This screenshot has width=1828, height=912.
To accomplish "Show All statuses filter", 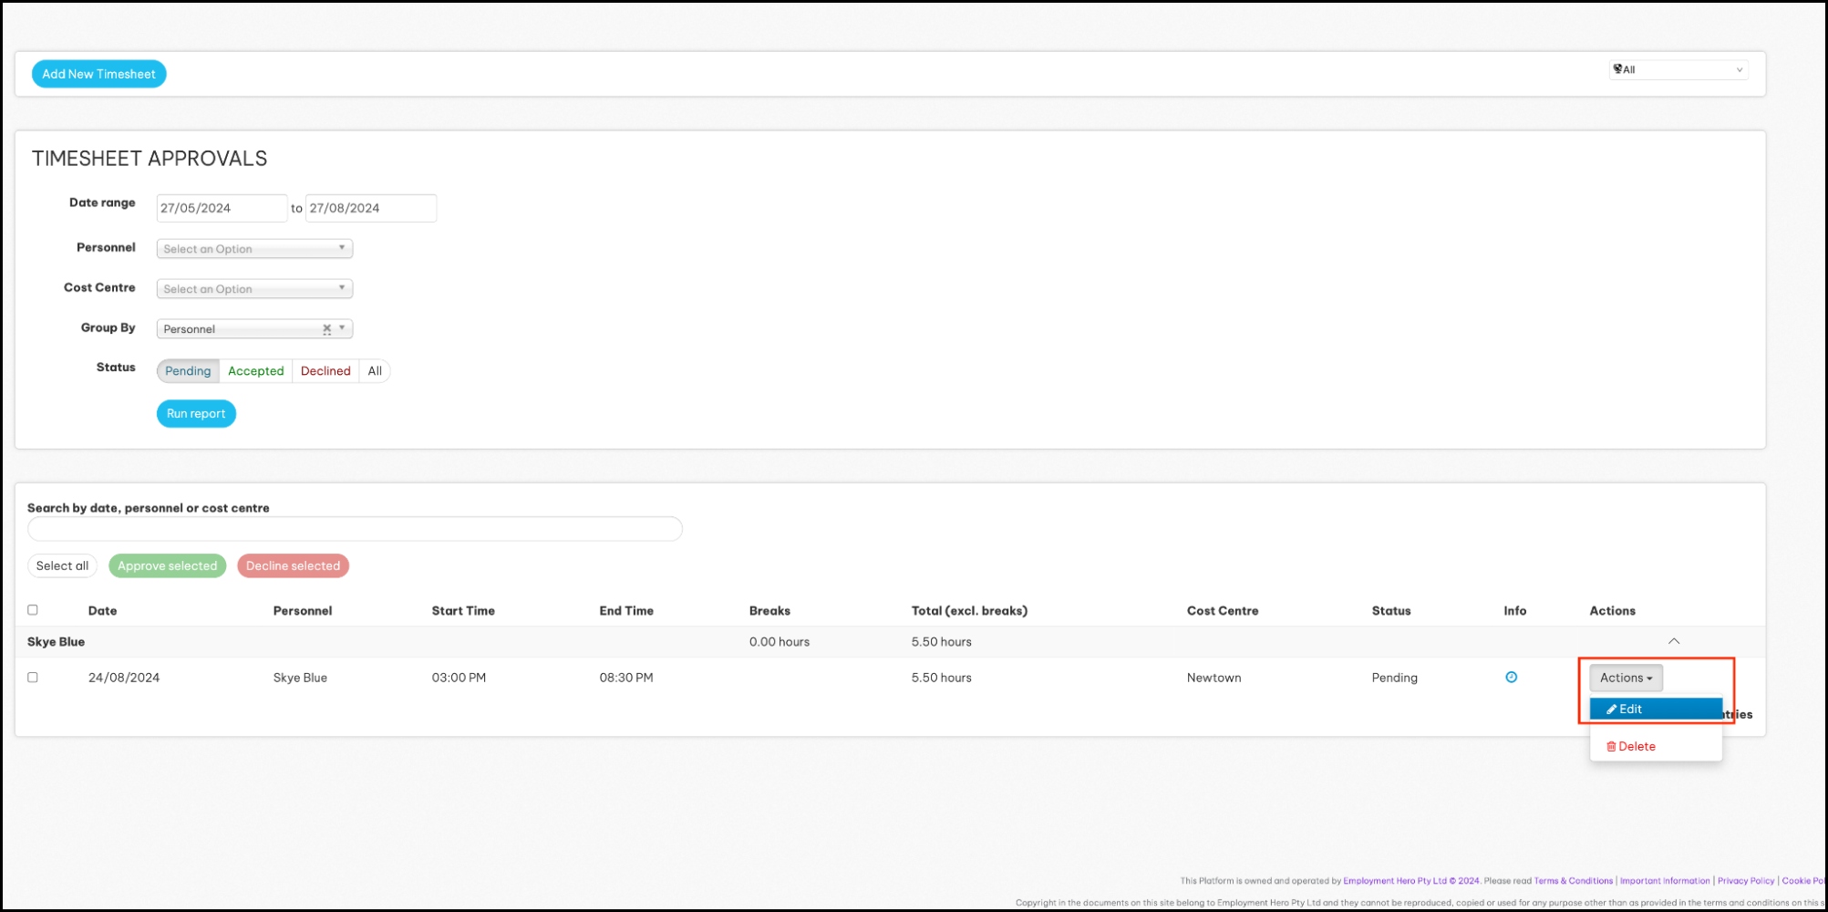I will pyautogui.click(x=375, y=371).
